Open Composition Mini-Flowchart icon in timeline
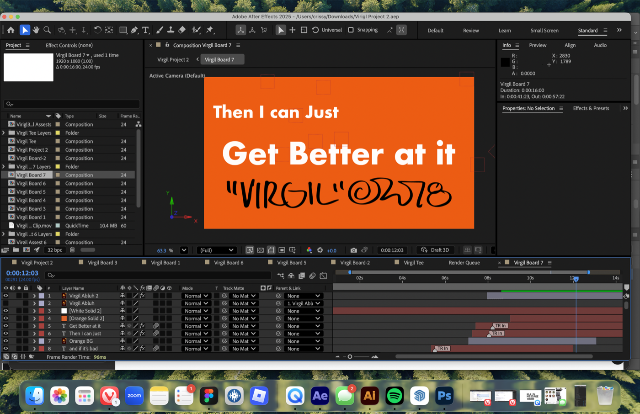Screen dimensions: 640x414 pyautogui.click(x=280, y=276)
